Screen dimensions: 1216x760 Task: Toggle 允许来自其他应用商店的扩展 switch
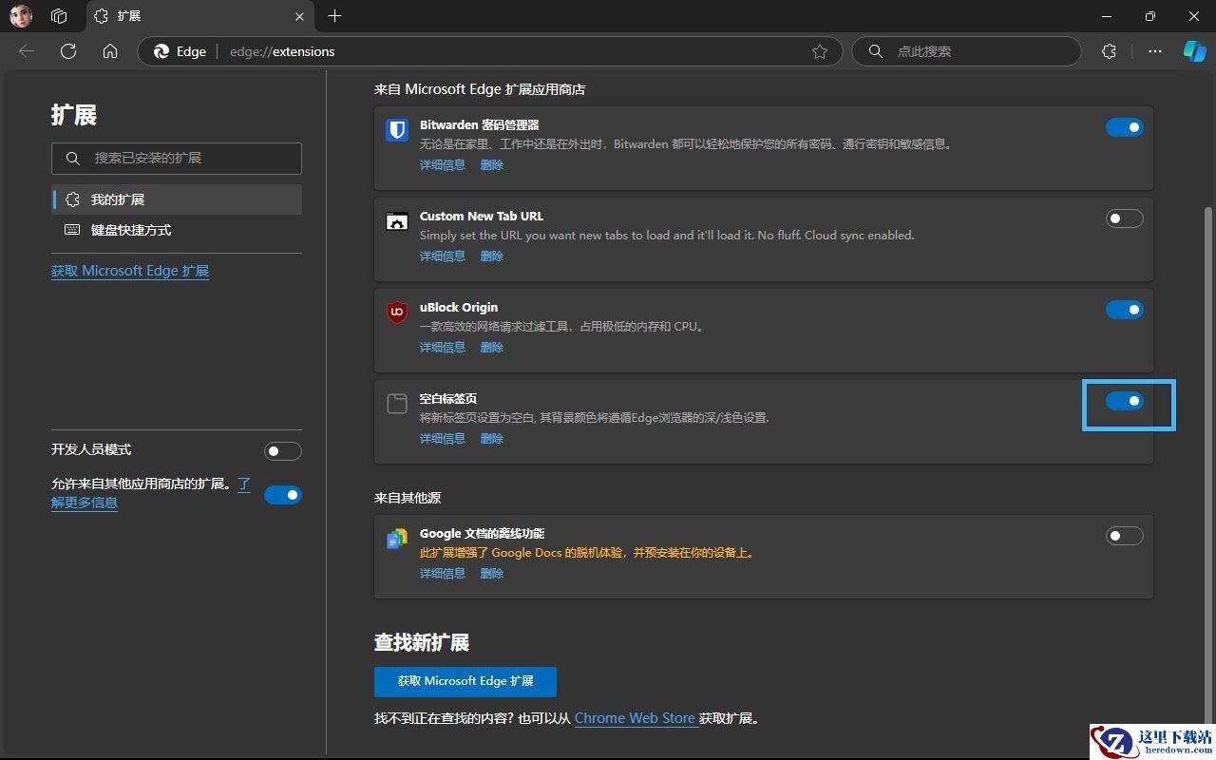click(x=283, y=494)
